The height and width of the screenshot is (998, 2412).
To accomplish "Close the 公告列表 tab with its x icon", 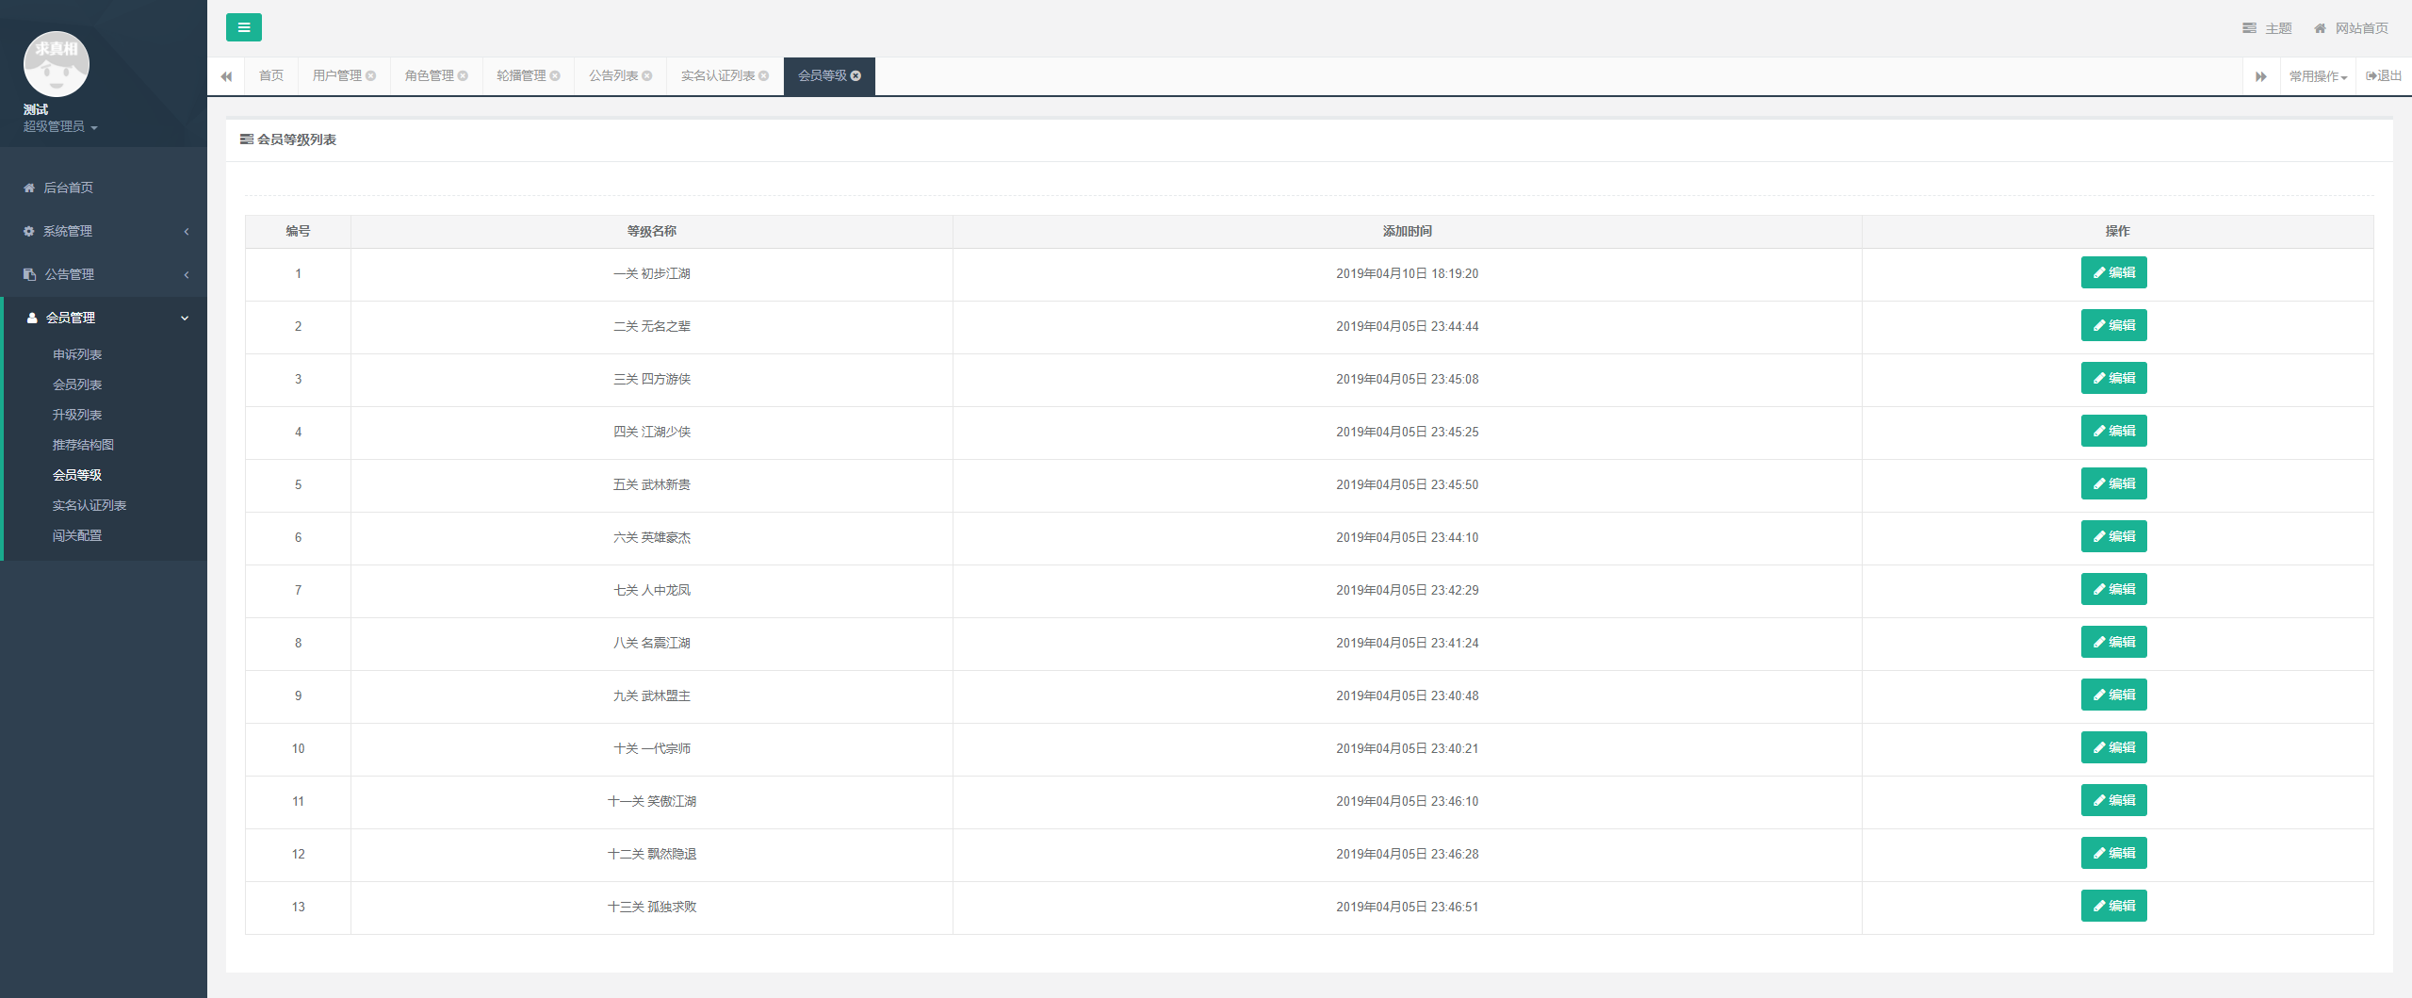I will coord(647,76).
